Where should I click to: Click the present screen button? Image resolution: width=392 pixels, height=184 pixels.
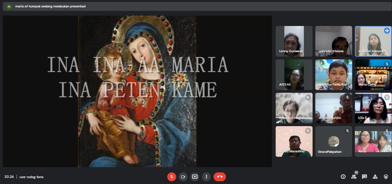click(195, 177)
